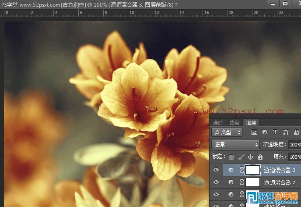Click the 填充 fill value field
The width and height of the screenshot is (301, 207).
coord(294,157)
